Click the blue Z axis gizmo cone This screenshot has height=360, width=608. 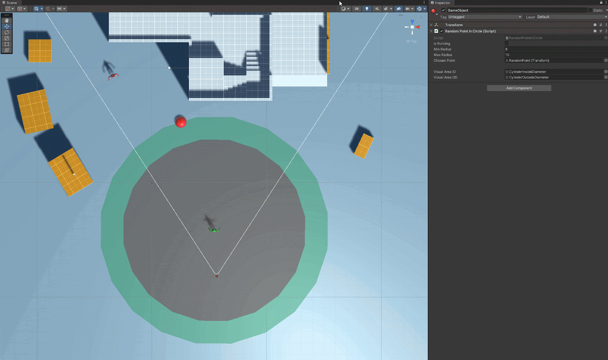[x=412, y=22]
